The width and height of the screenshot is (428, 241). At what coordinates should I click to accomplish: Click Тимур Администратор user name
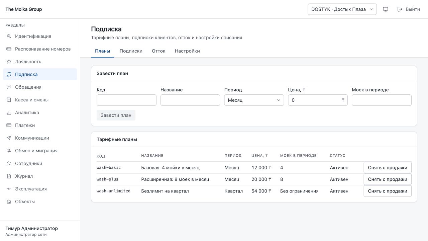pyautogui.click(x=32, y=228)
